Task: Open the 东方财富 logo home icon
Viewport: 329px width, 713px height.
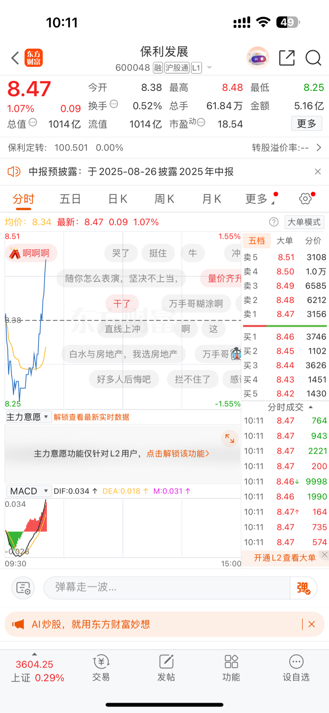Action: click(34, 58)
